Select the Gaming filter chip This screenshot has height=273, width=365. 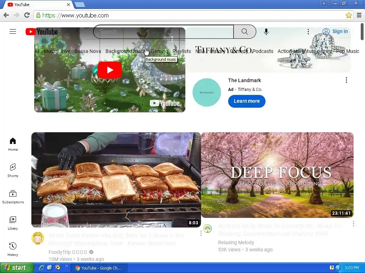[159, 51]
